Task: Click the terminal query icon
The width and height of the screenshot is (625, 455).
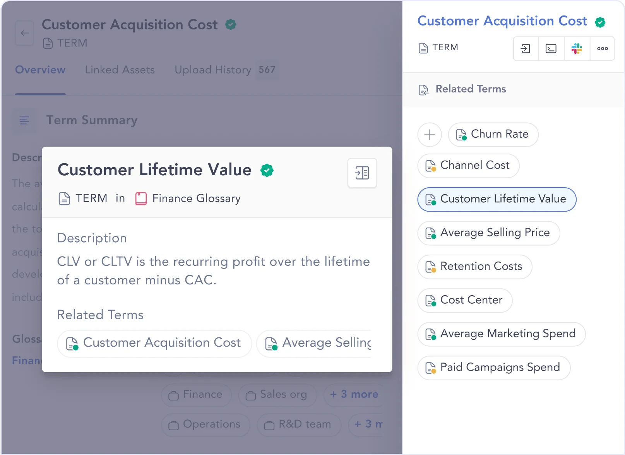Action: click(x=551, y=49)
